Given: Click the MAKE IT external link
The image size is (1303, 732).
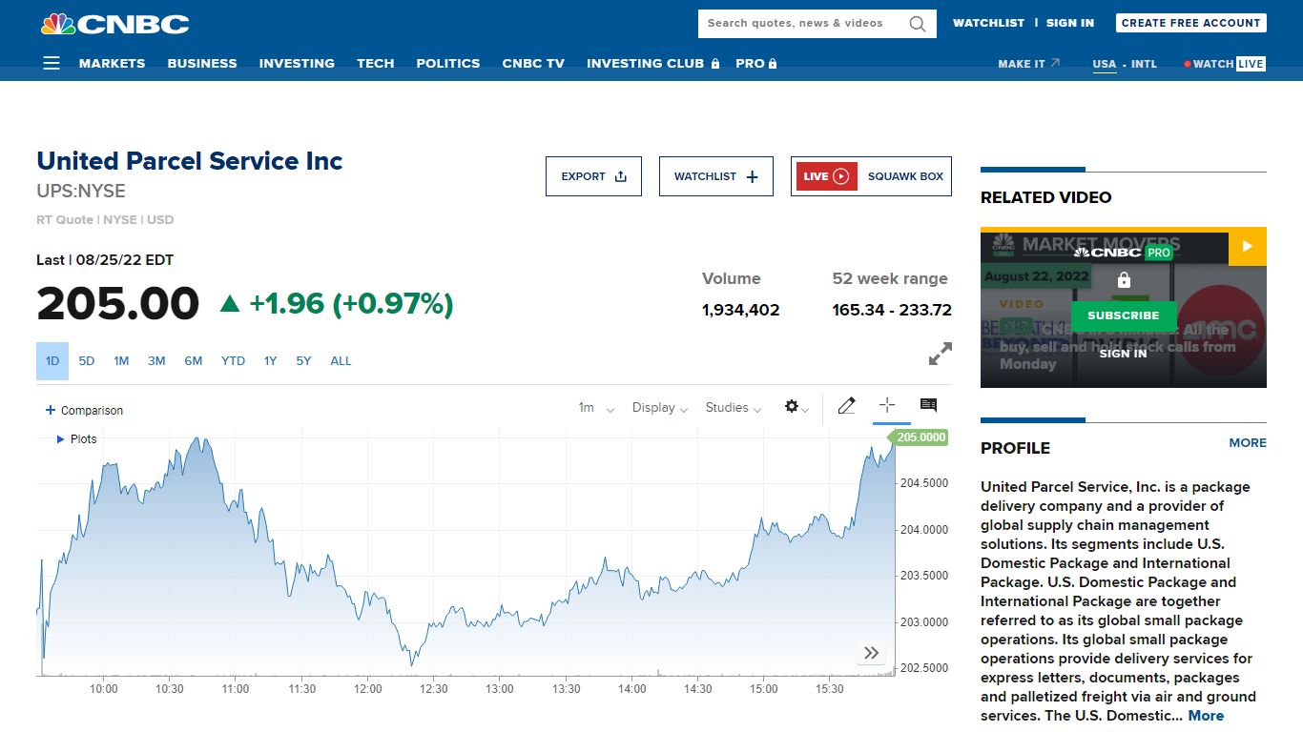Looking at the screenshot, I should (1028, 64).
